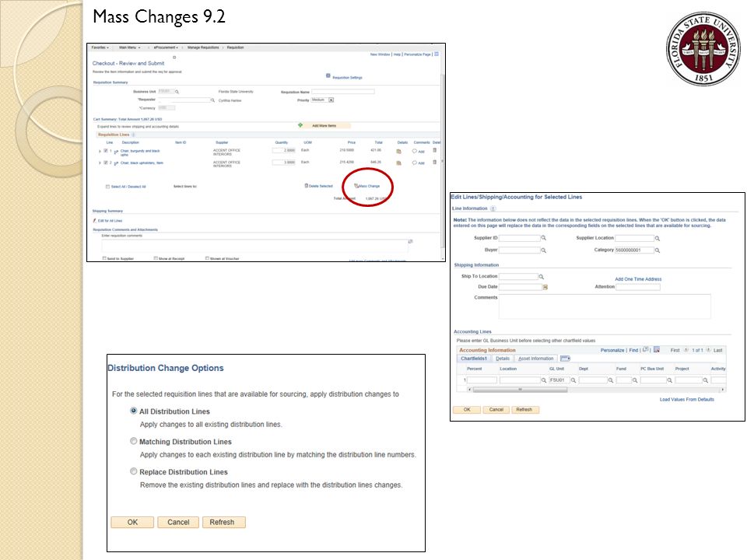Click the Category lookup magnifier

pyautogui.click(x=657, y=250)
